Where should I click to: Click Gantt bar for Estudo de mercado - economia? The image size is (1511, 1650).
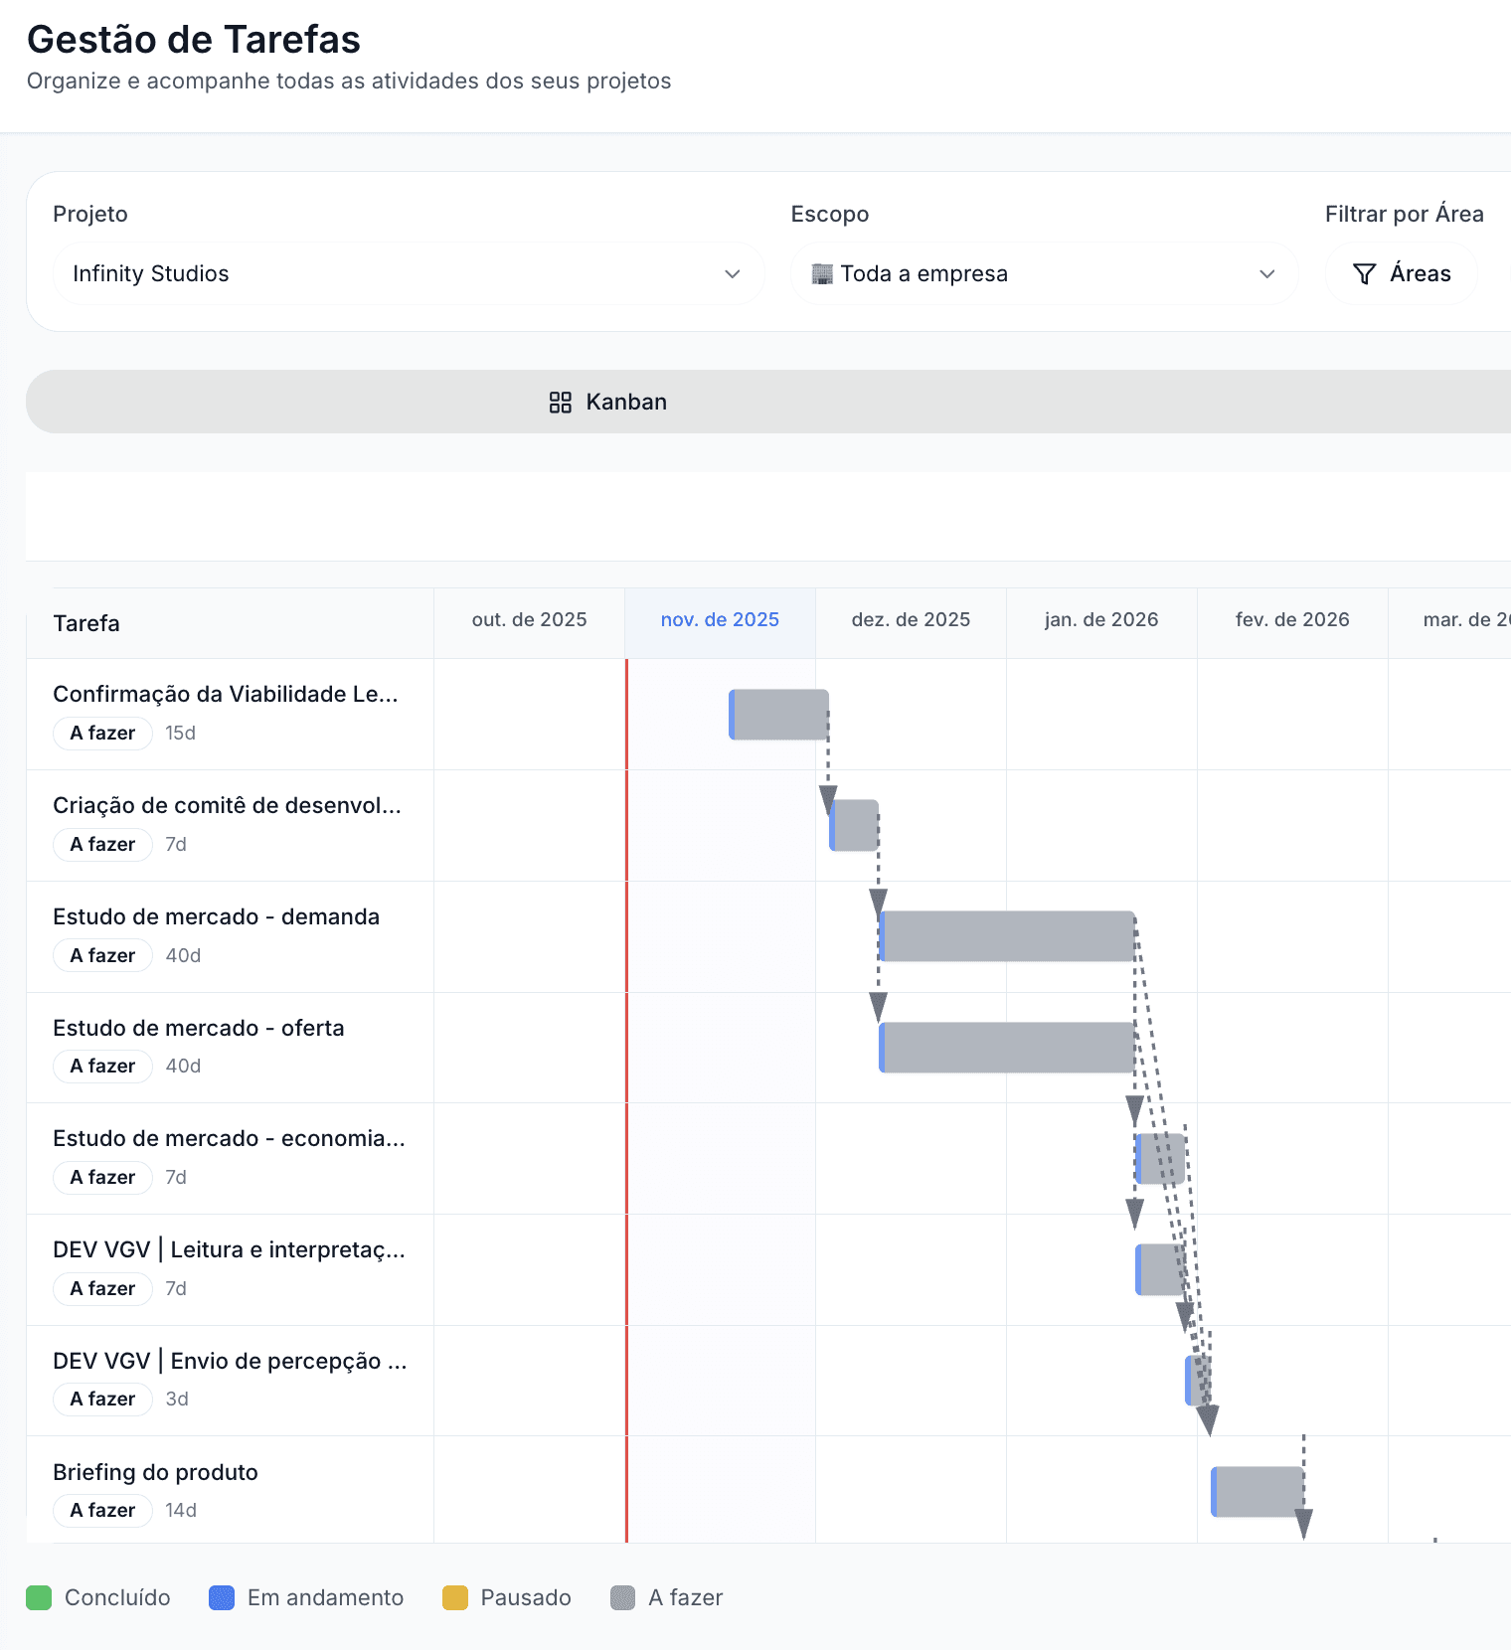click(1160, 1158)
